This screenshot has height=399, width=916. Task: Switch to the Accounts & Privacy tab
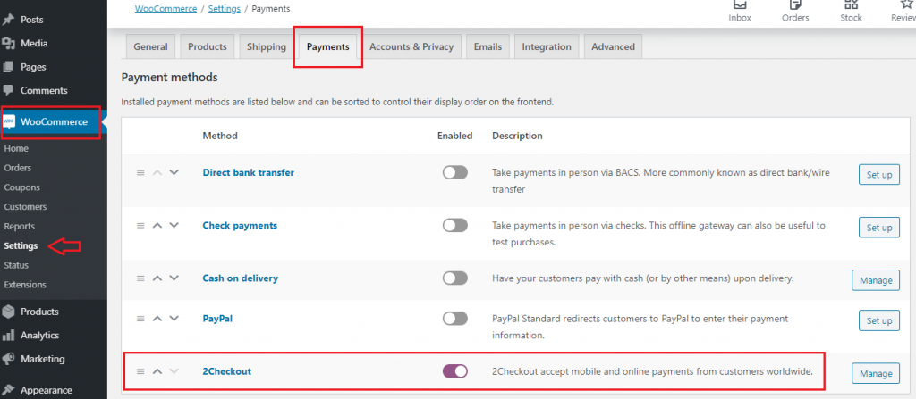click(411, 46)
